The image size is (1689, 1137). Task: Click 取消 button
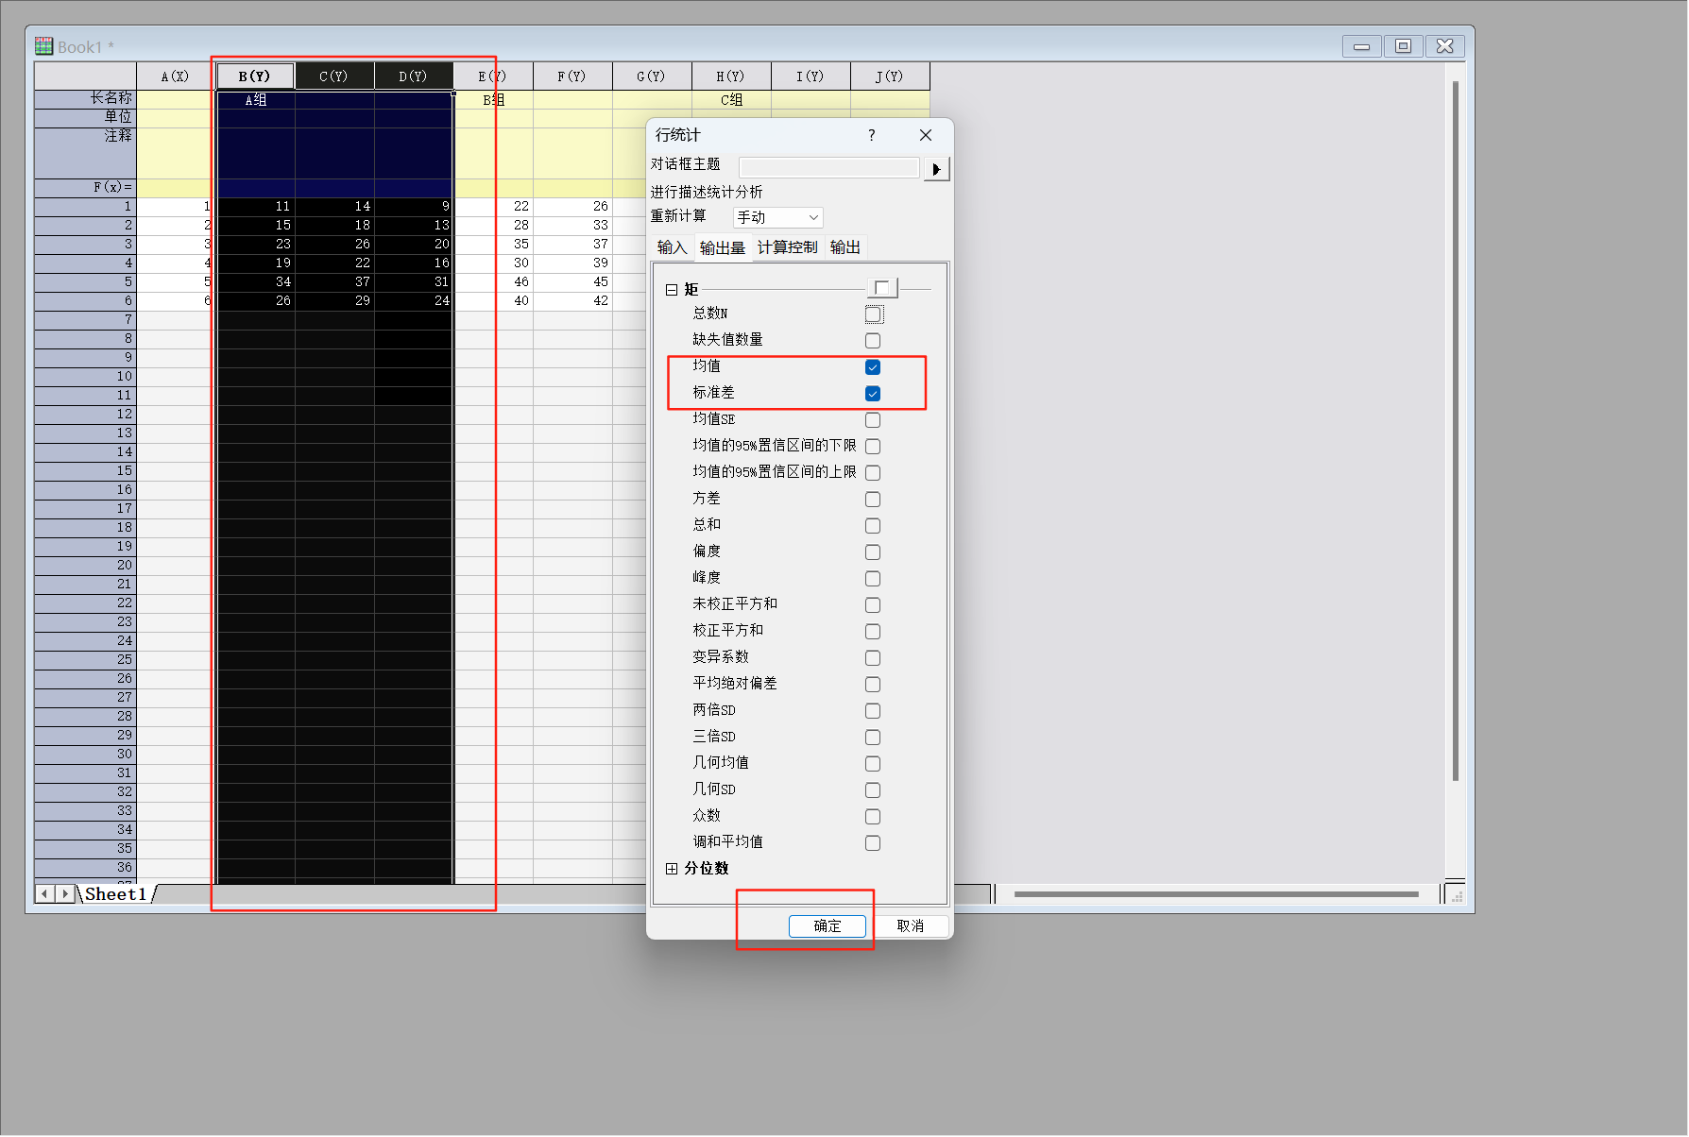coord(911,926)
